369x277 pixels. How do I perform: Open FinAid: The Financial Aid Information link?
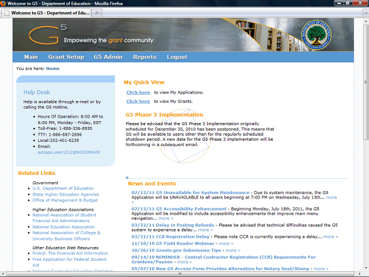[70, 253]
